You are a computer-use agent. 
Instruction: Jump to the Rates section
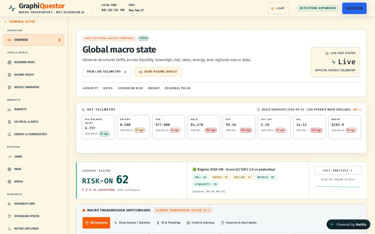click(x=108, y=88)
